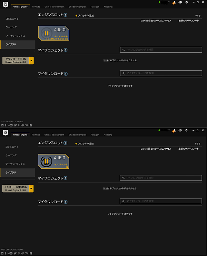Click the info icon beside マイプロジェクト, downloading window
Viewport: 207px width, 256px height.
point(66,50)
